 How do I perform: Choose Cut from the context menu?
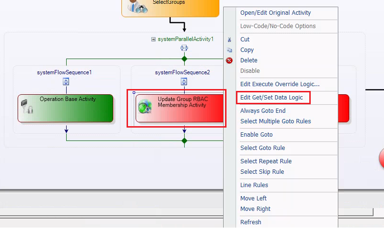pos(245,40)
